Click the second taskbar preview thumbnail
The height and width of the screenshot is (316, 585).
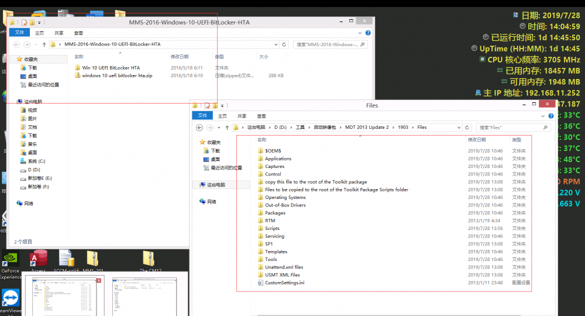(x=144, y=297)
